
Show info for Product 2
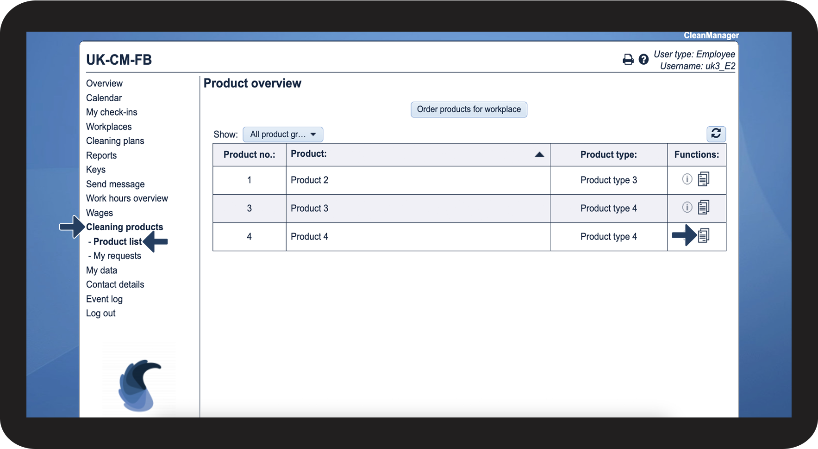(687, 179)
